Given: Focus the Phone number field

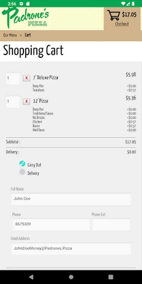Looking at the screenshot, I should (51, 225).
